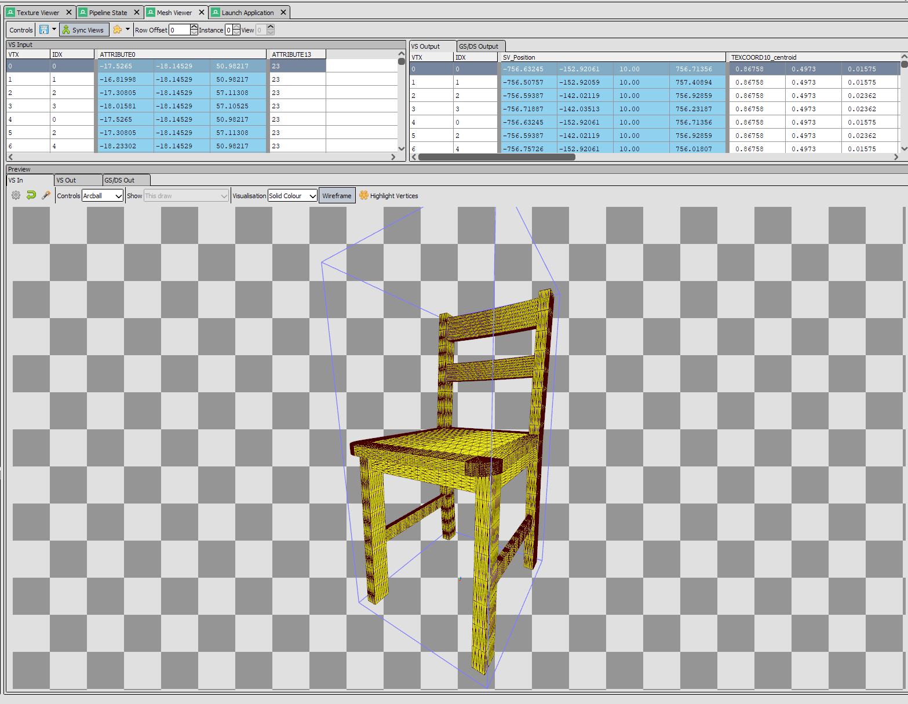Click the green reset camera arrow icon

point(31,196)
